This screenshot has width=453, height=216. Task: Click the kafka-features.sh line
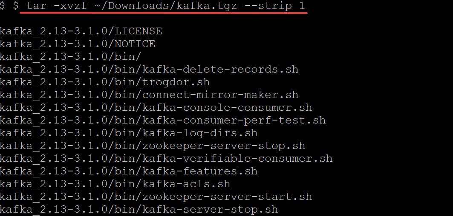click(x=129, y=171)
